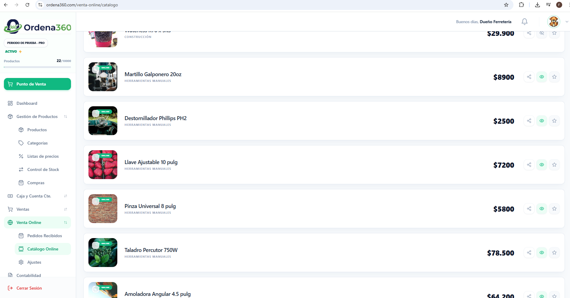Toggle visibility of Llave Ajustable 10 pulg
The width and height of the screenshot is (570, 298).
click(542, 165)
